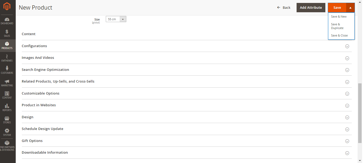The image size is (364, 163).
Task: Expand Images And Videos chevron
Action: pyautogui.click(x=347, y=58)
